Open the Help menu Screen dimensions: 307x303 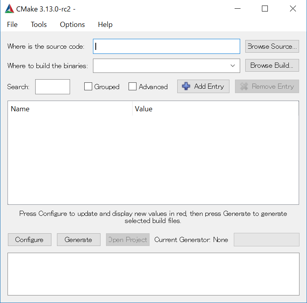(x=105, y=25)
